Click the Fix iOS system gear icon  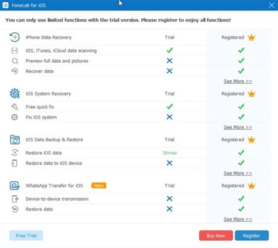15,117
